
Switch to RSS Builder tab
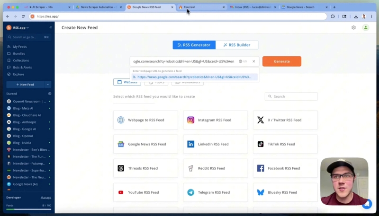tap(237, 45)
